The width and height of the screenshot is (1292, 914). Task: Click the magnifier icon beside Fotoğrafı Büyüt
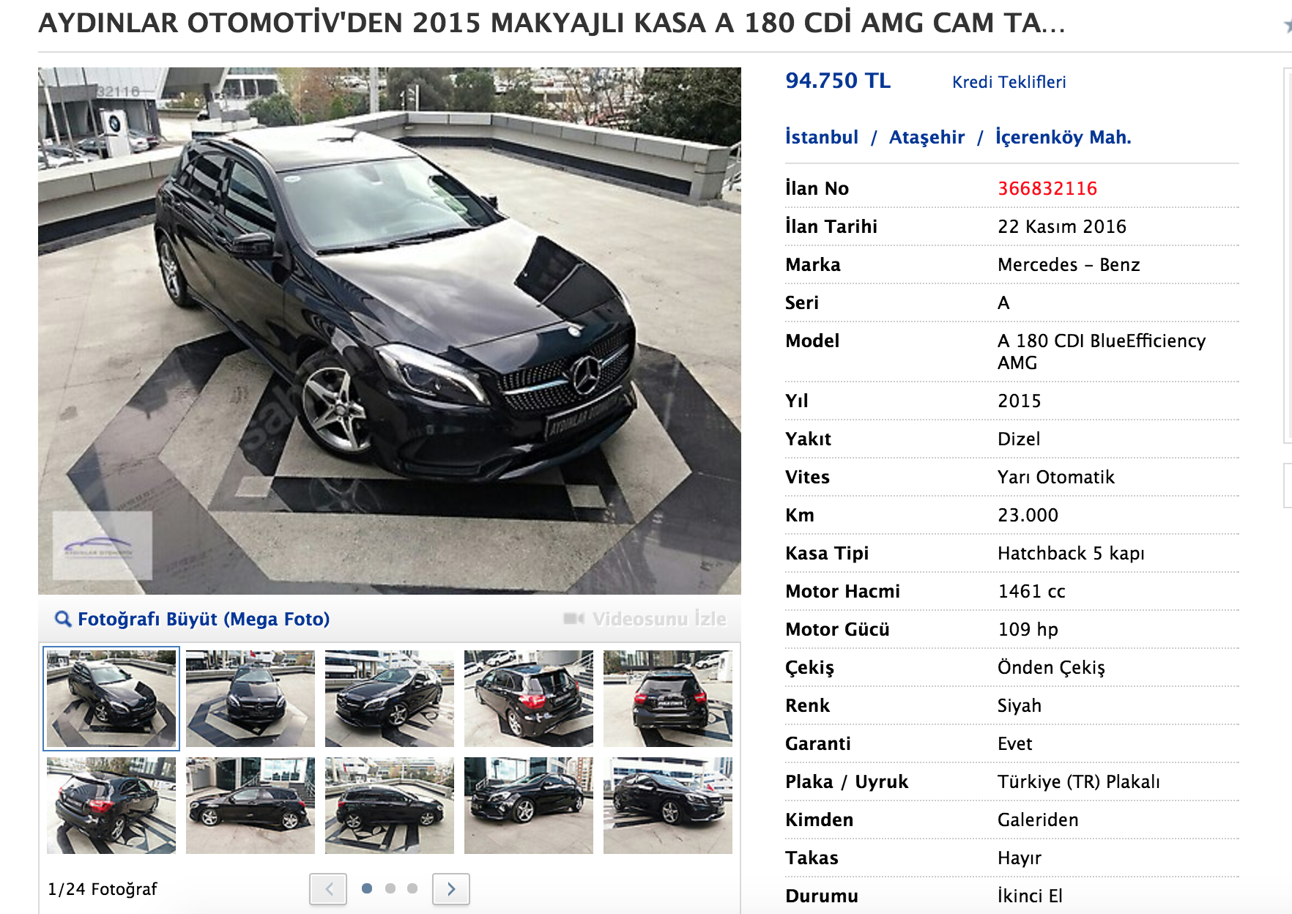pos(63,619)
